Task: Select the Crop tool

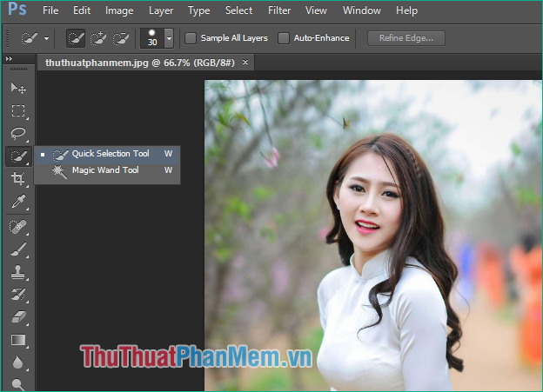Action: point(18,178)
